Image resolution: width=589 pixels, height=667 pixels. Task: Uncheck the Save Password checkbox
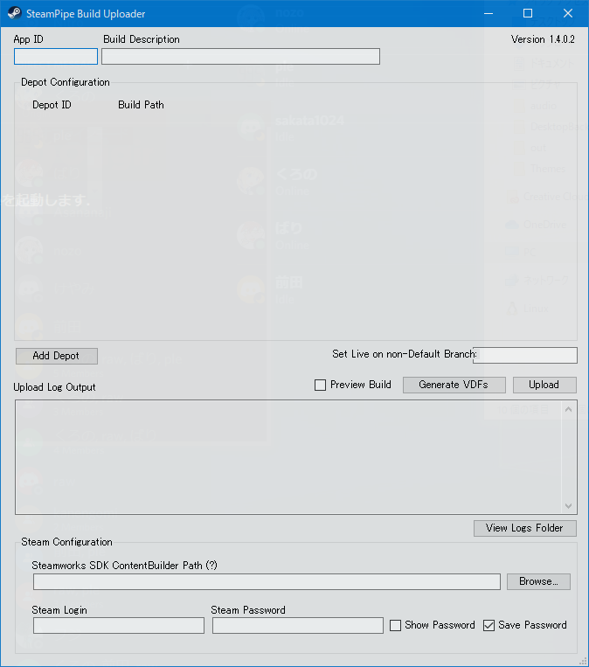point(489,625)
